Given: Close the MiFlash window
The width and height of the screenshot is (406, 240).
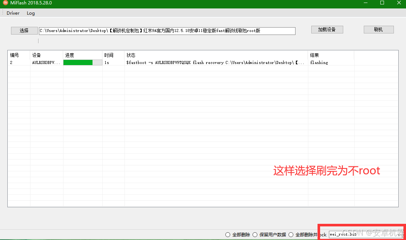Looking at the screenshot, I should (x=399, y=3).
